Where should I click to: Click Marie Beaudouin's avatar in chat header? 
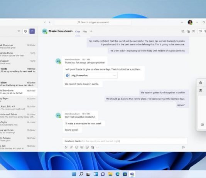pos(44,31)
